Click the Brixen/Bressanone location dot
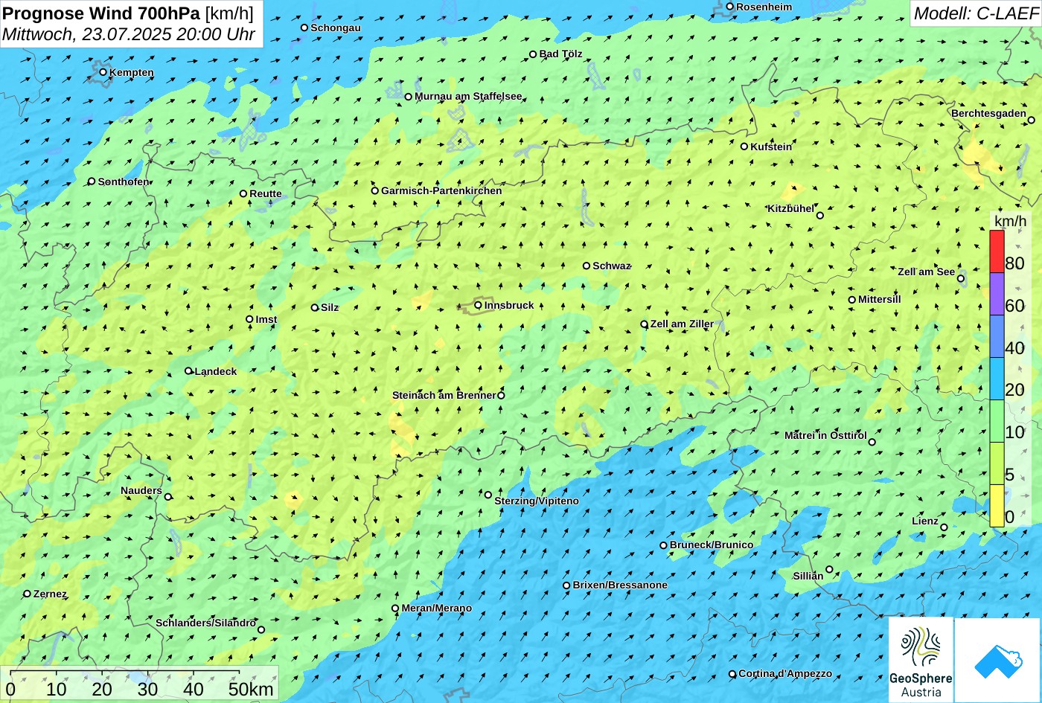This screenshot has width=1042, height=703. pyautogui.click(x=566, y=585)
